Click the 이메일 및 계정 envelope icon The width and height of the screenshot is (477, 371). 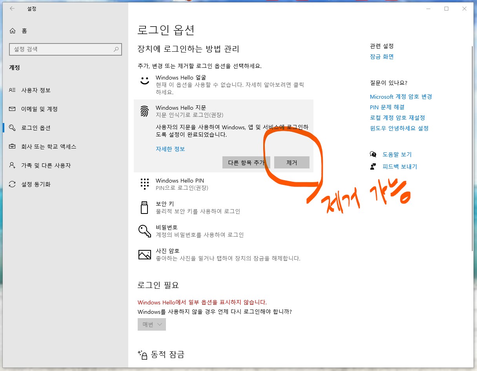coord(13,109)
